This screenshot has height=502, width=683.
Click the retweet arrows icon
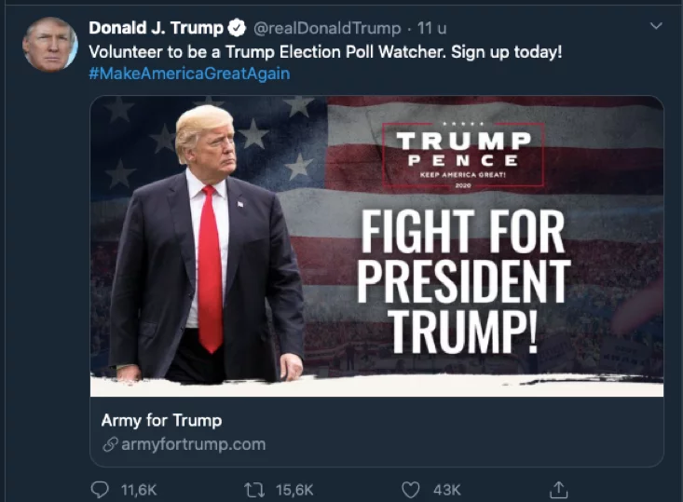pyautogui.click(x=254, y=490)
